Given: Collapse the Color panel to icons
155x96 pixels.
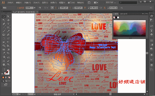Looking at the screenshot, I should click(x=143, y=14).
